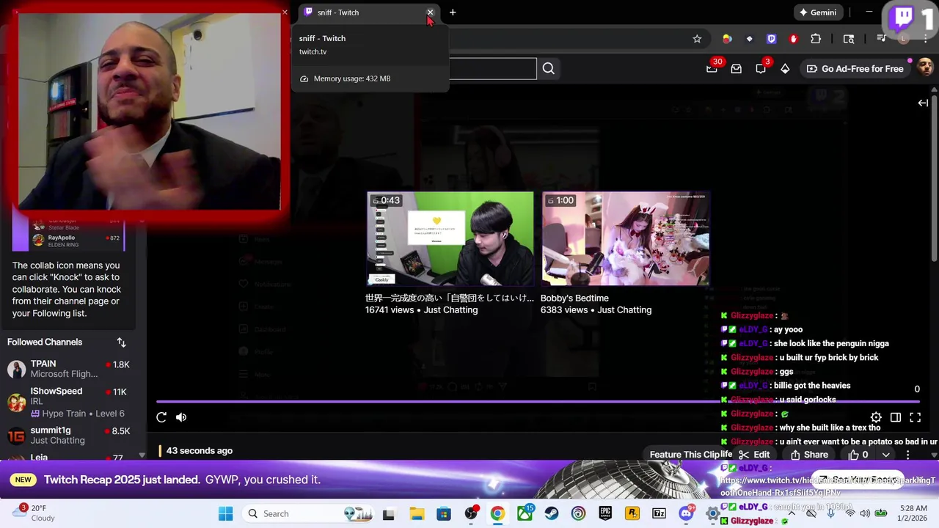Click the Bobby's Bedtime clip title

[574, 298]
